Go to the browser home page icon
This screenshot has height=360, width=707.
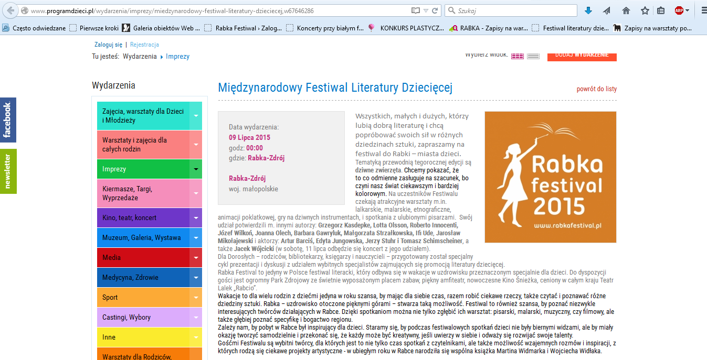(626, 10)
